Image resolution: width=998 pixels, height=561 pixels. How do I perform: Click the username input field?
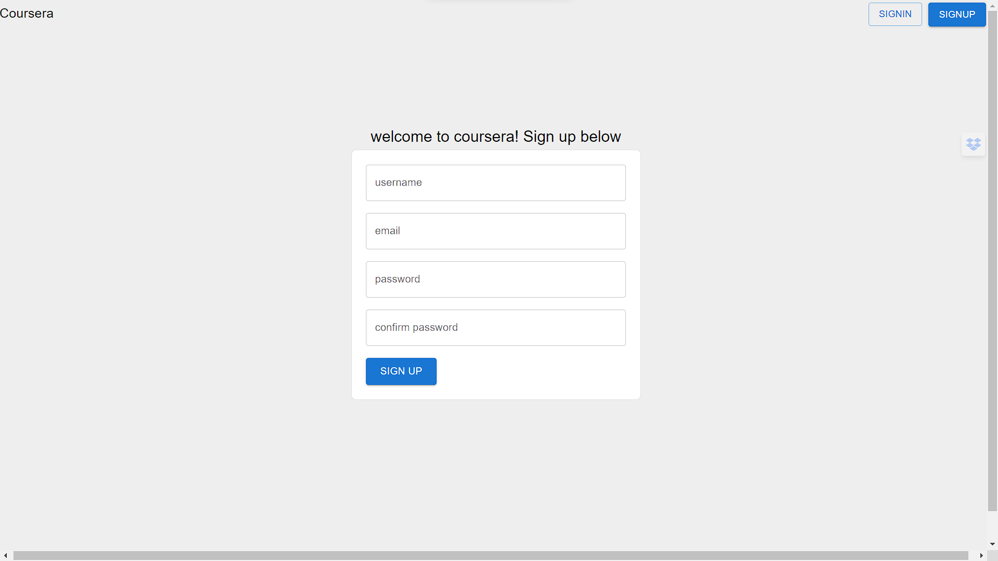tap(495, 182)
